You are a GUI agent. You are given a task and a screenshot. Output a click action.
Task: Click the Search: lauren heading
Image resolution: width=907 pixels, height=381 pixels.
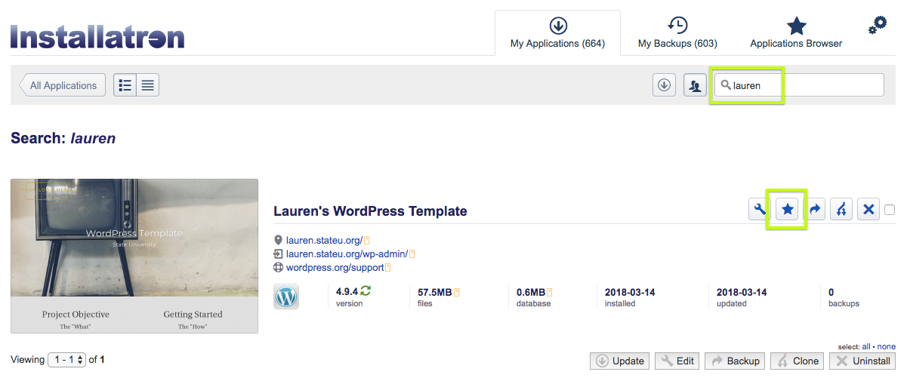(63, 138)
